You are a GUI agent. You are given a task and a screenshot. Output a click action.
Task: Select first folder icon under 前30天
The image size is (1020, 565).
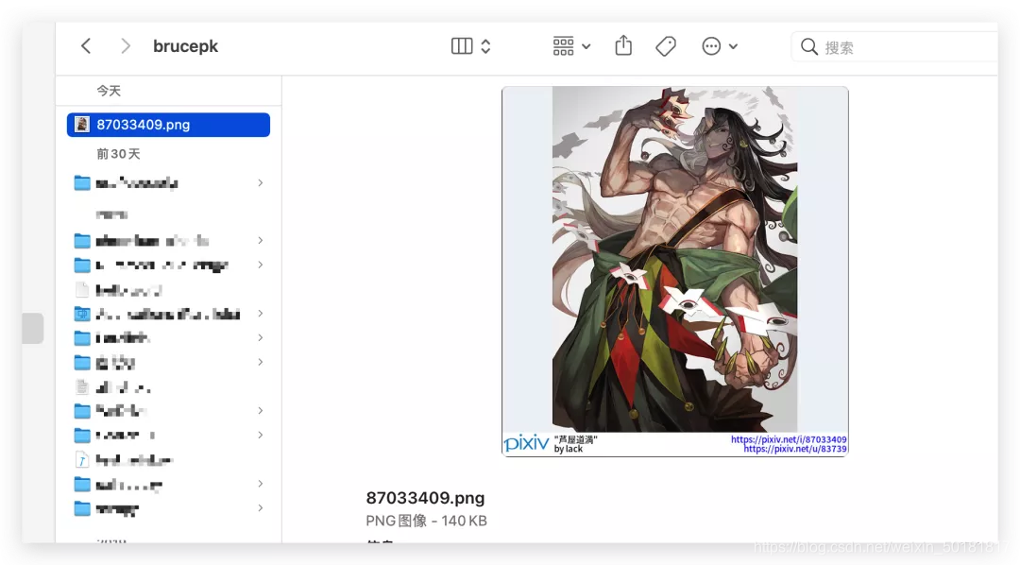click(x=82, y=183)
